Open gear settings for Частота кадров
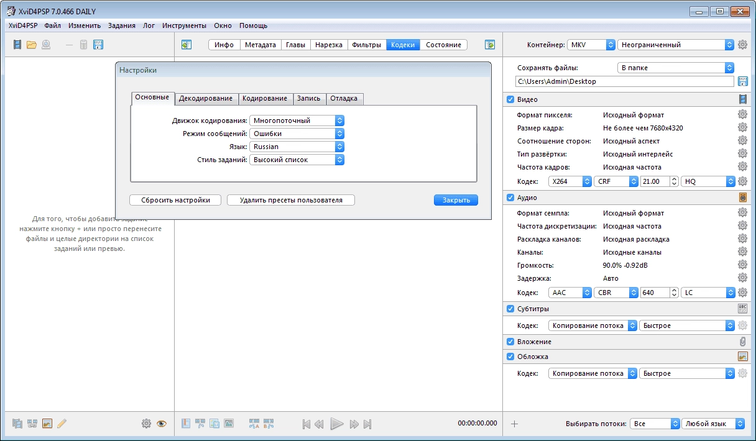 point(742,167)
